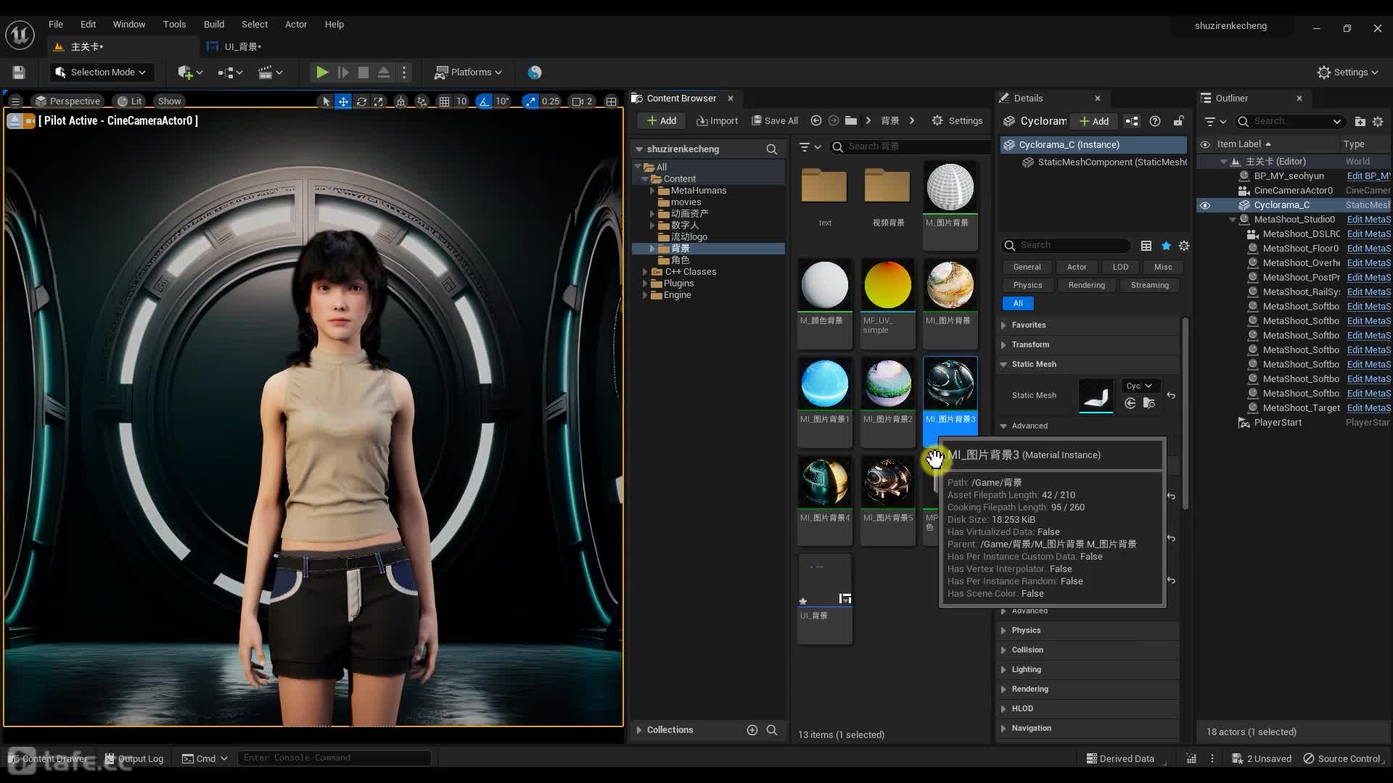The width and height of the screenshot is (1393, 783).
Task: Click the Eject from player button
Action: click(384, 72)
